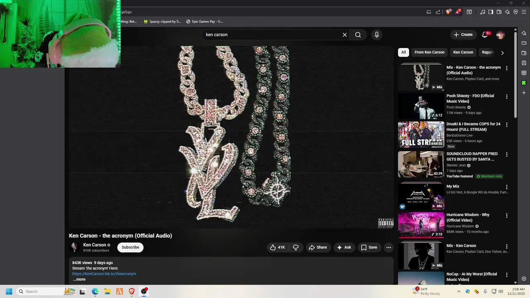Click the Ask button

344,248
